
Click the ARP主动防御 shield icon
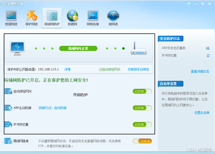[x=8, y=108]
